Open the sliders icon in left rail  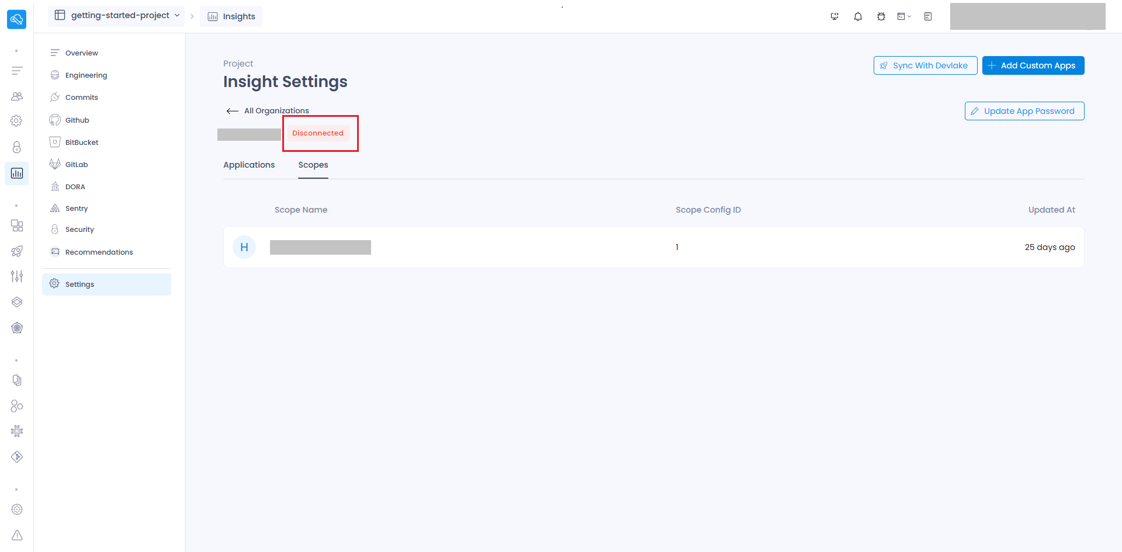17,276
